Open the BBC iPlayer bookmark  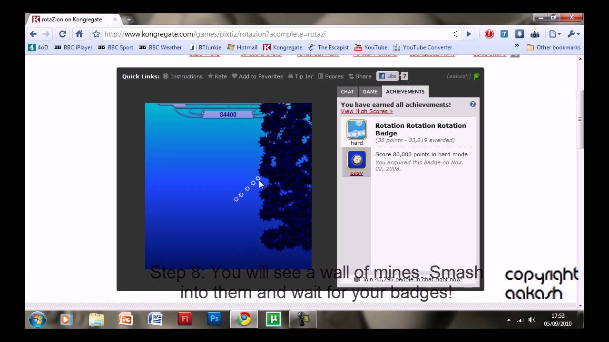tap(73, 47)
